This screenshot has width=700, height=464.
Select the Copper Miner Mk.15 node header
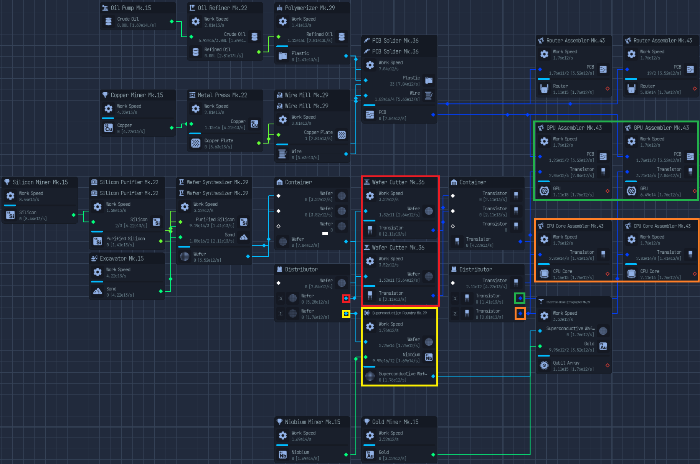[138, 95]
